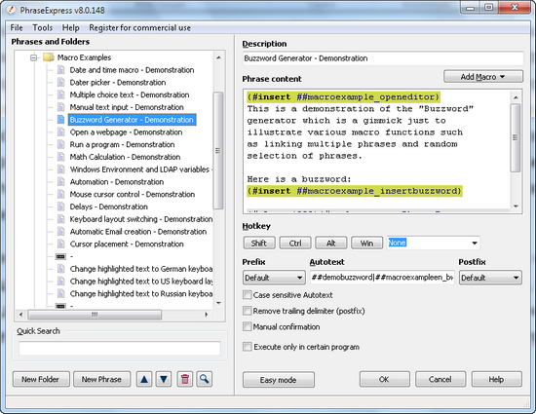Click the move up blue arrow icon
536x414 pixels.
[144, 379]
